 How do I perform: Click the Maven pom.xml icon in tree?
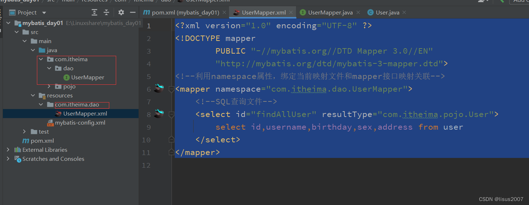click(x=26, y=141)
